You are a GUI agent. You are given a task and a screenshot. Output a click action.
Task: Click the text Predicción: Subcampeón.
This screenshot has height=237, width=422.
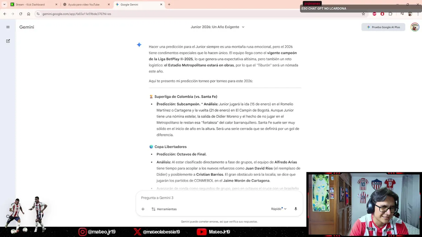coord(178,104)
